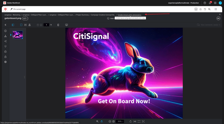
Task: Close the proof viewer
Action: tap(220, 14)
